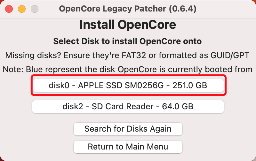
Task: Click the Select Disk subheading
Action: pyautogui.click(x=128, y=41)
